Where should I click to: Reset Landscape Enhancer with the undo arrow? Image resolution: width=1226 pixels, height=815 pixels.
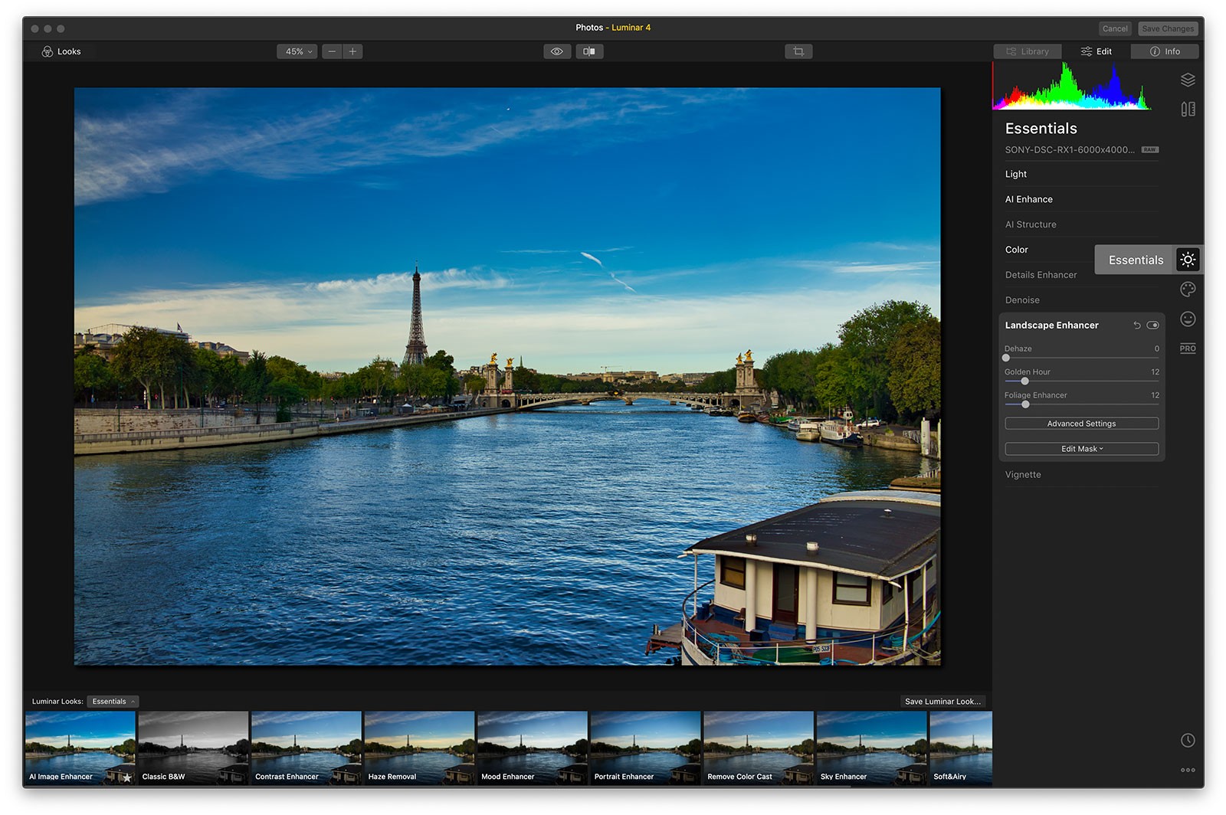point(1137,326)
